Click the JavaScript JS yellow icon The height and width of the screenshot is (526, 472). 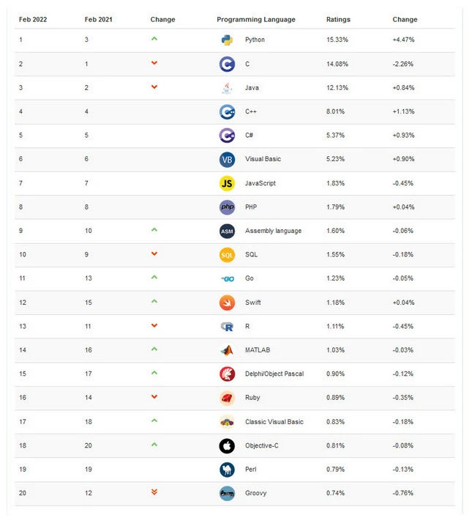tap(227, 183)
